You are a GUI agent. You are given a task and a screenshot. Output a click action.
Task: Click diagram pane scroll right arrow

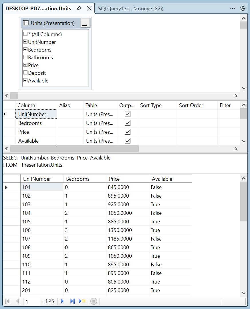click(236, 96)
